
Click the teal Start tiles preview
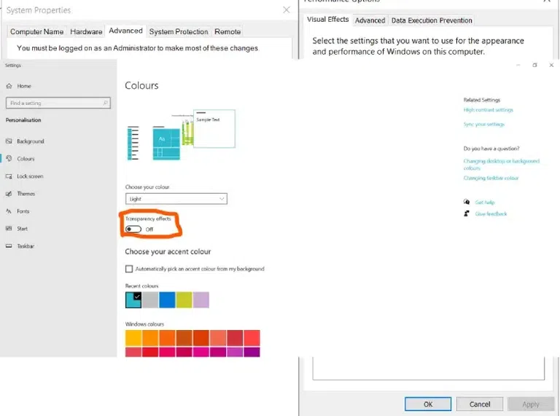pyautogui.click(x=166, y=144)
